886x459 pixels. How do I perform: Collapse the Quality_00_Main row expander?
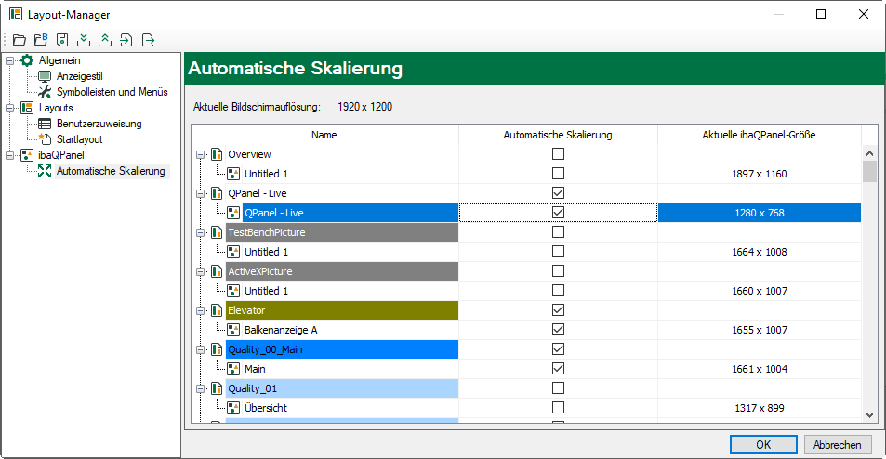tap(200, 350)
